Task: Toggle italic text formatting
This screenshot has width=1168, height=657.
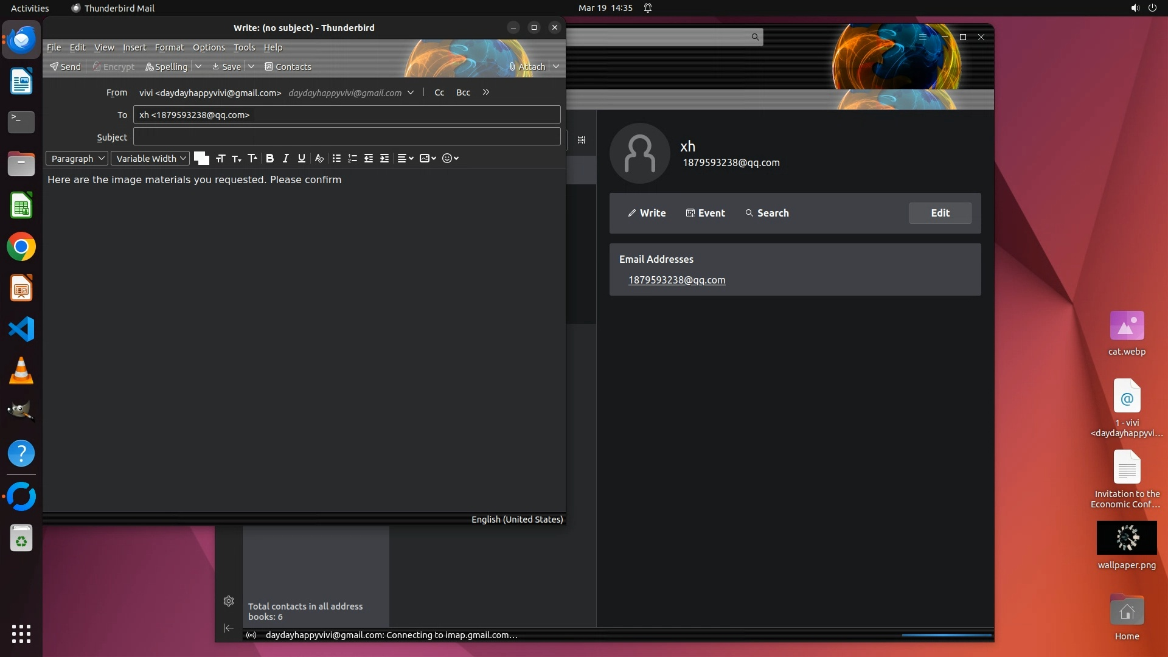Action: click(x=285, y=158)
